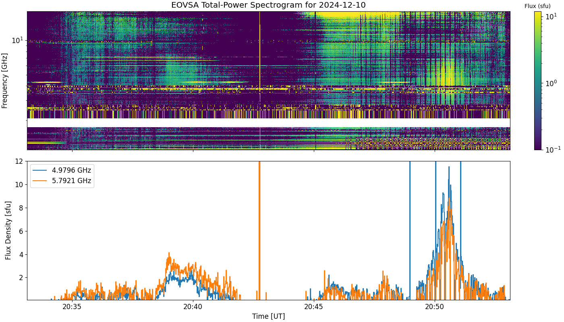Click the EOVSA Total-Power Spectrogram title
Image resolution: width=564 pixels, height=322 pixels.
268,5
